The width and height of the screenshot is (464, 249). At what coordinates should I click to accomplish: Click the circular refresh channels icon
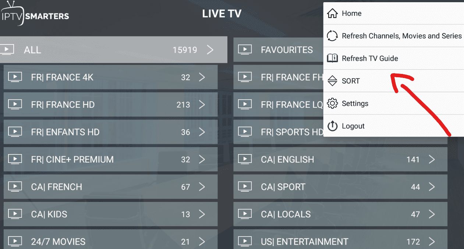[332, 36]
